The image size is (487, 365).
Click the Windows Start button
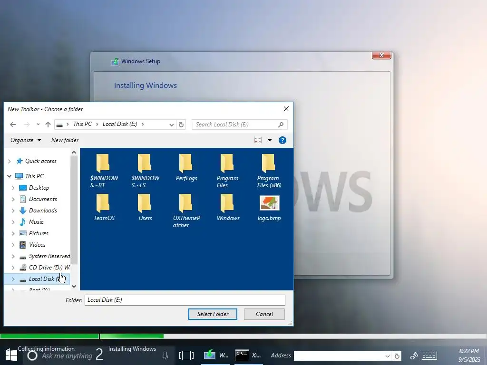[11, 355]
